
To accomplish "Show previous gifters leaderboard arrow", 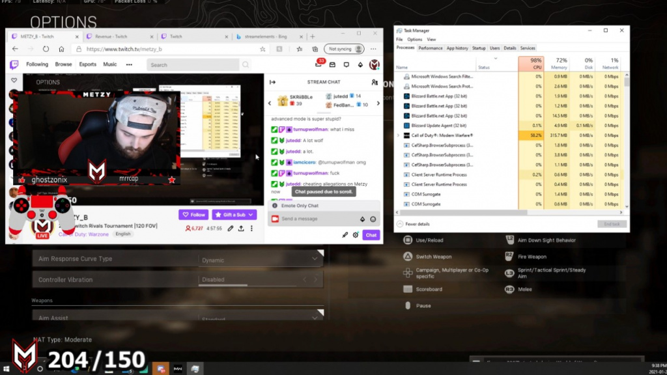I will point(269,104).
